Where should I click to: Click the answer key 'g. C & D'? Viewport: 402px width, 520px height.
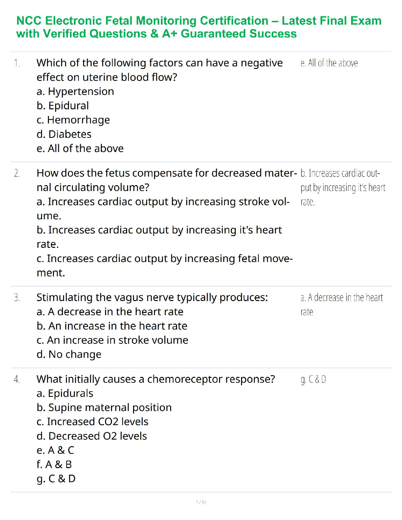[x=313, y=379]
